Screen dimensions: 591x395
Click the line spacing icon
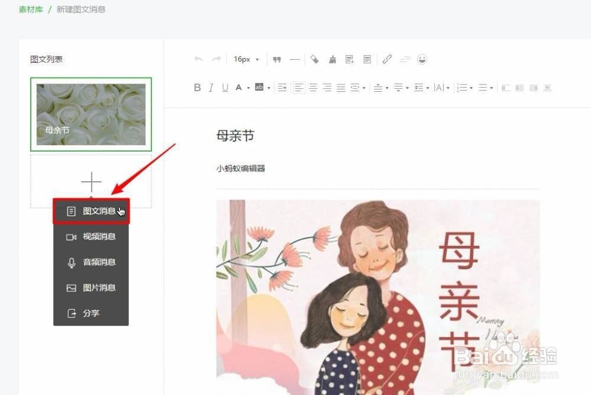419,88
